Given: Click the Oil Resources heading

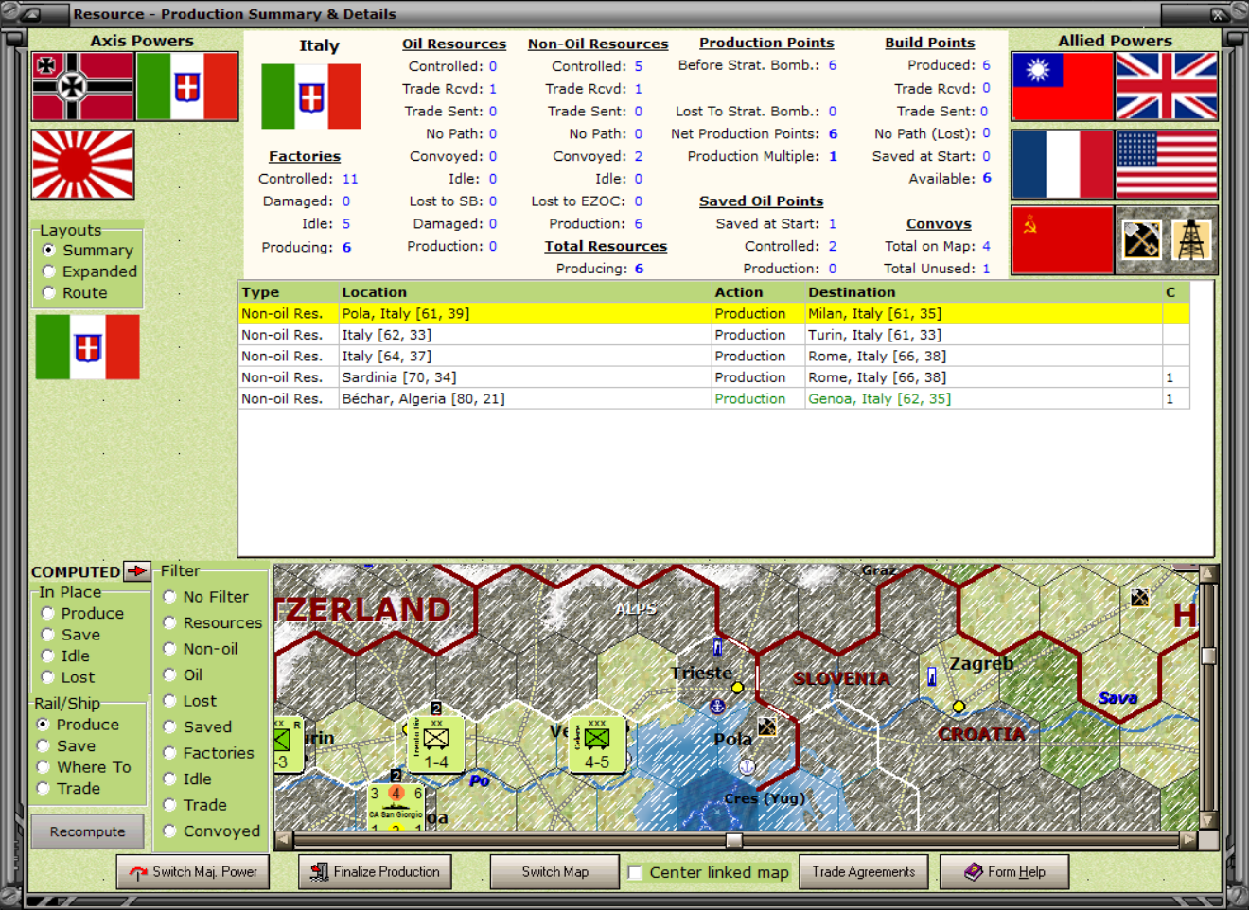Looking at the screenshot, I should [454, 44].
